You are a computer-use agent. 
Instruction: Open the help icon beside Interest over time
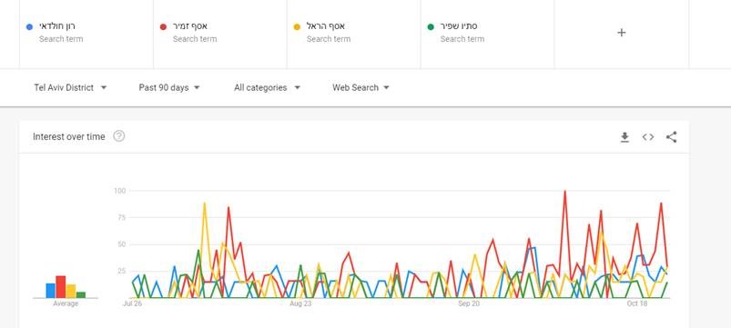119,136
